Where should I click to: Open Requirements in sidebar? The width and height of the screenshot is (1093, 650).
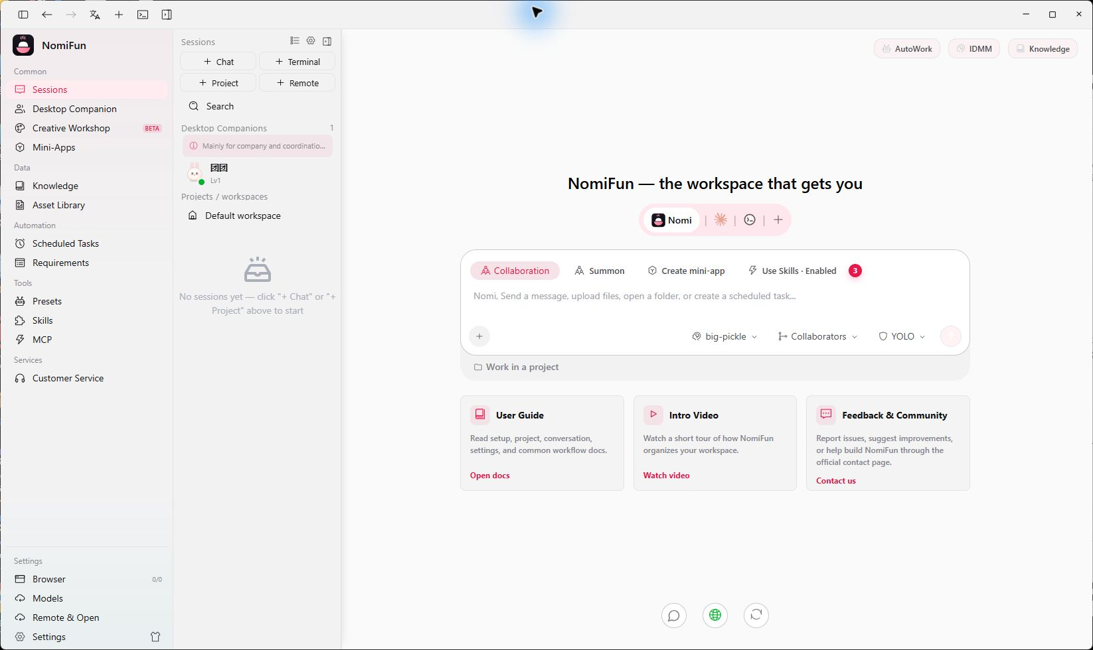(x=87, y=263)
